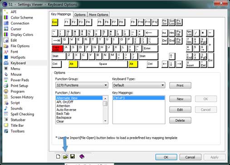Click the Save floppy disk icon
This screenshot has height=165, width=230.
coord(73,156)
